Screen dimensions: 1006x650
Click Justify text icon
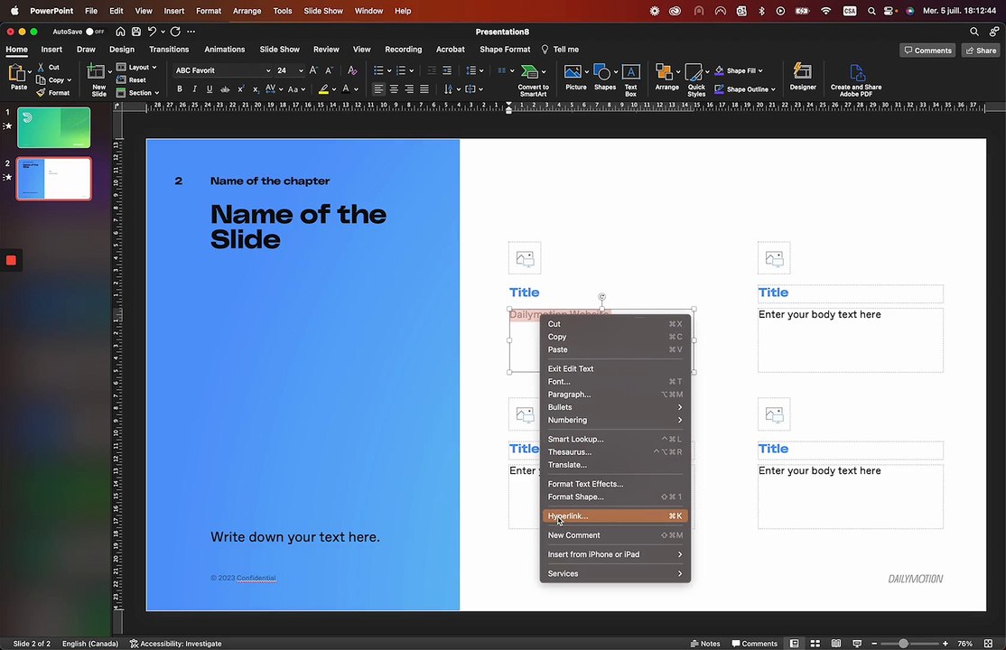click(424, 89)
